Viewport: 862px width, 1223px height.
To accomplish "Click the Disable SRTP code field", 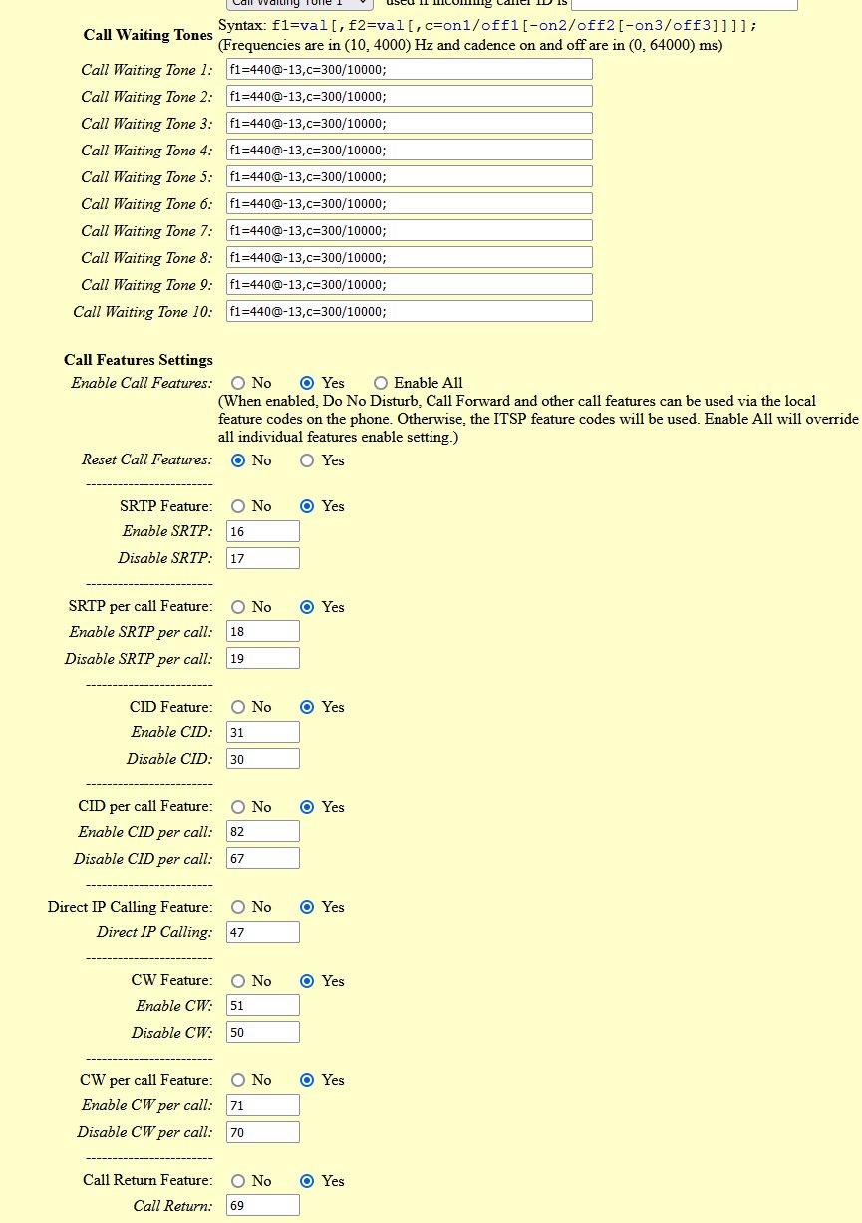I will tap(263, 558).
